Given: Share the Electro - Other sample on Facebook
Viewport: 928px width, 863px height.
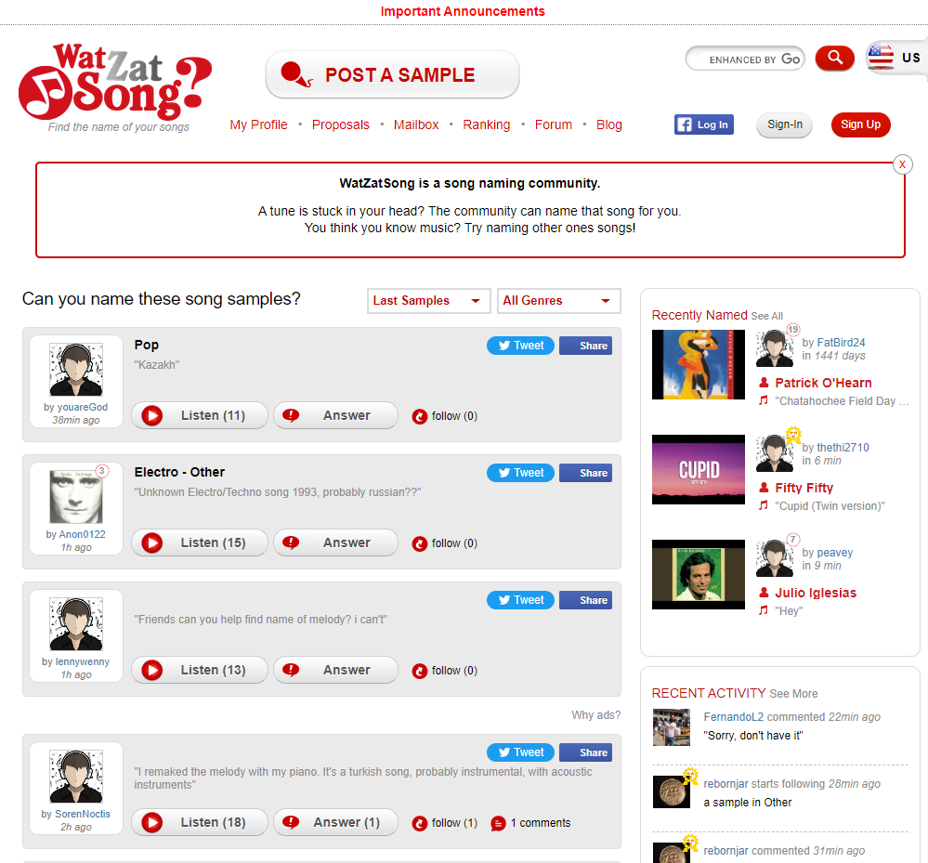Looking at the screenshot, I should 585,473.
